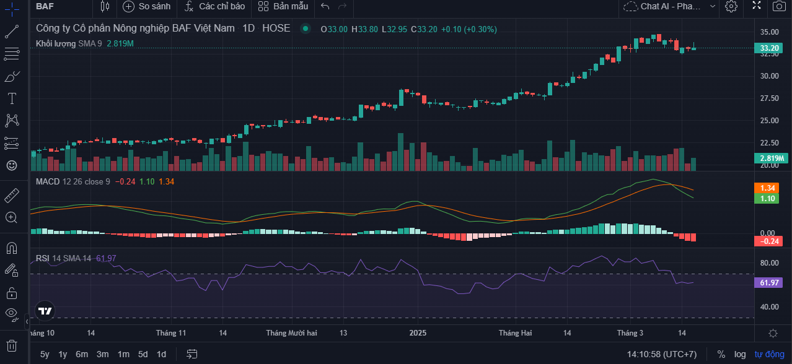Click the TradingView logo on the chart
792x364 pixels.
tap(45, 311)
